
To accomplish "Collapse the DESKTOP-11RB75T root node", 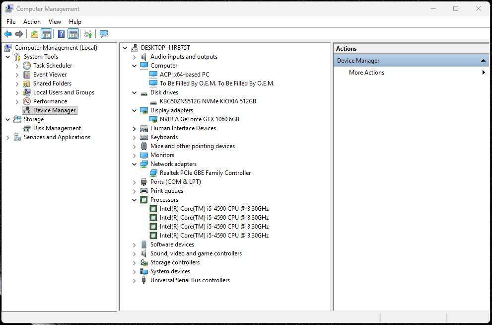I will coord(125,48).
